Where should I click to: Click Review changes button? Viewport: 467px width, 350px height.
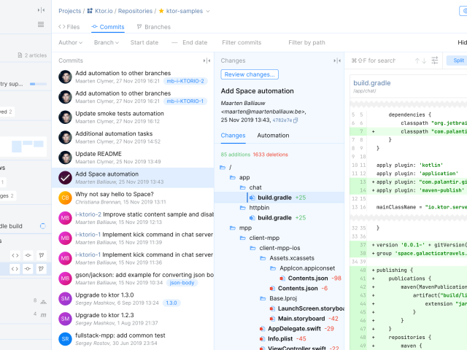tap(250, 74)
